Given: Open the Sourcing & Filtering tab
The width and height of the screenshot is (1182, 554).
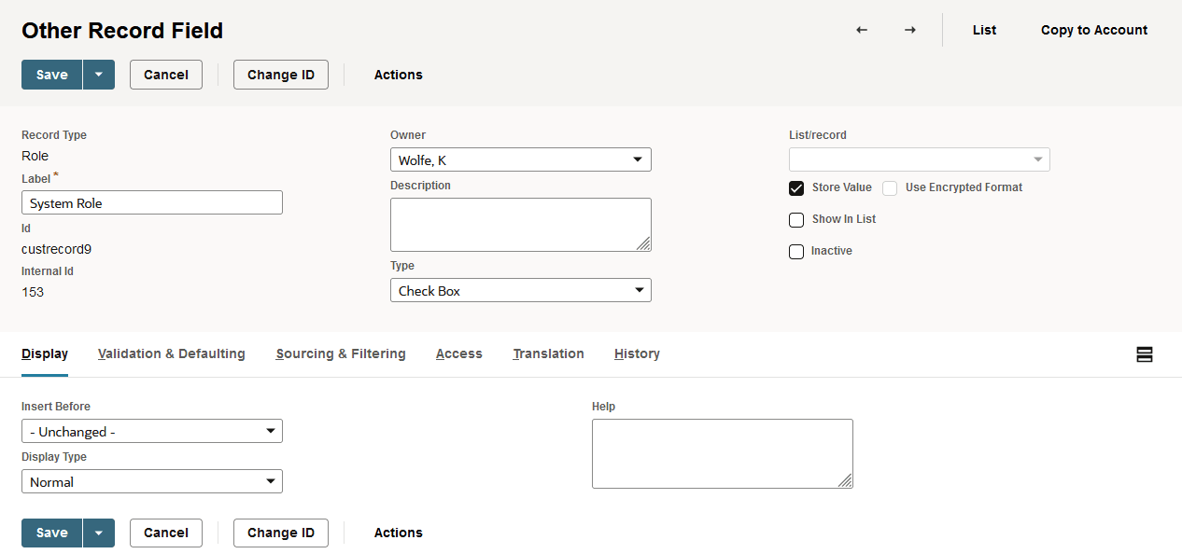Looking at the screenshot, I should (x=341, y=354).
